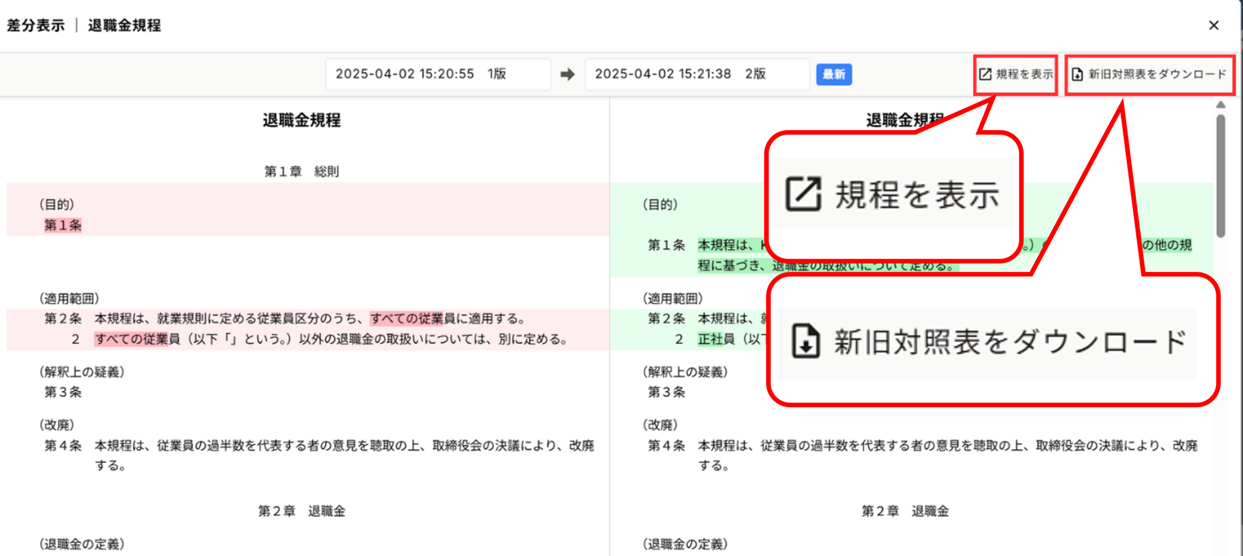Click 第４条 paragraph in right pane
Screen dimensions: 1243x556
click(923, 455)
